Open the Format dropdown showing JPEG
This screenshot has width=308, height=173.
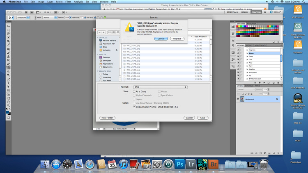coord(160,87)
